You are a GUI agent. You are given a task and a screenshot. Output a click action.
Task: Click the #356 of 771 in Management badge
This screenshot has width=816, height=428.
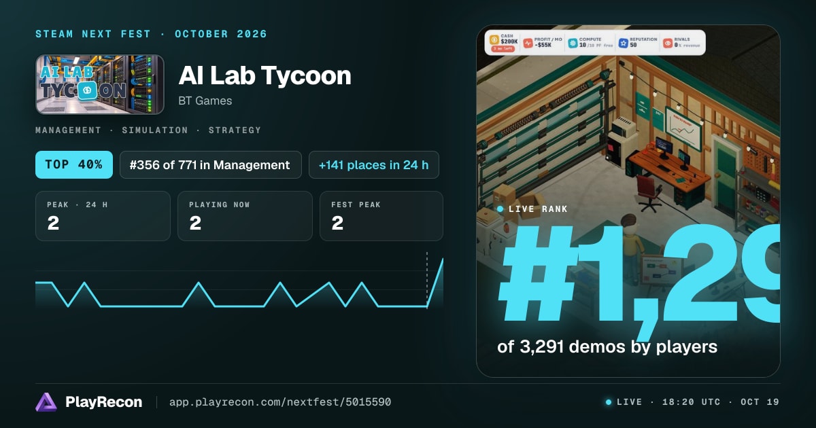tap(211, 164)
